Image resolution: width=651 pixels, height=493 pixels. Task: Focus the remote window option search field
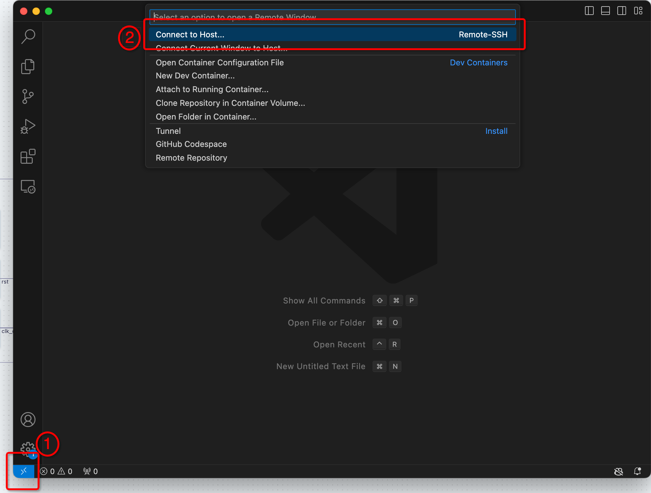[332, 17]
